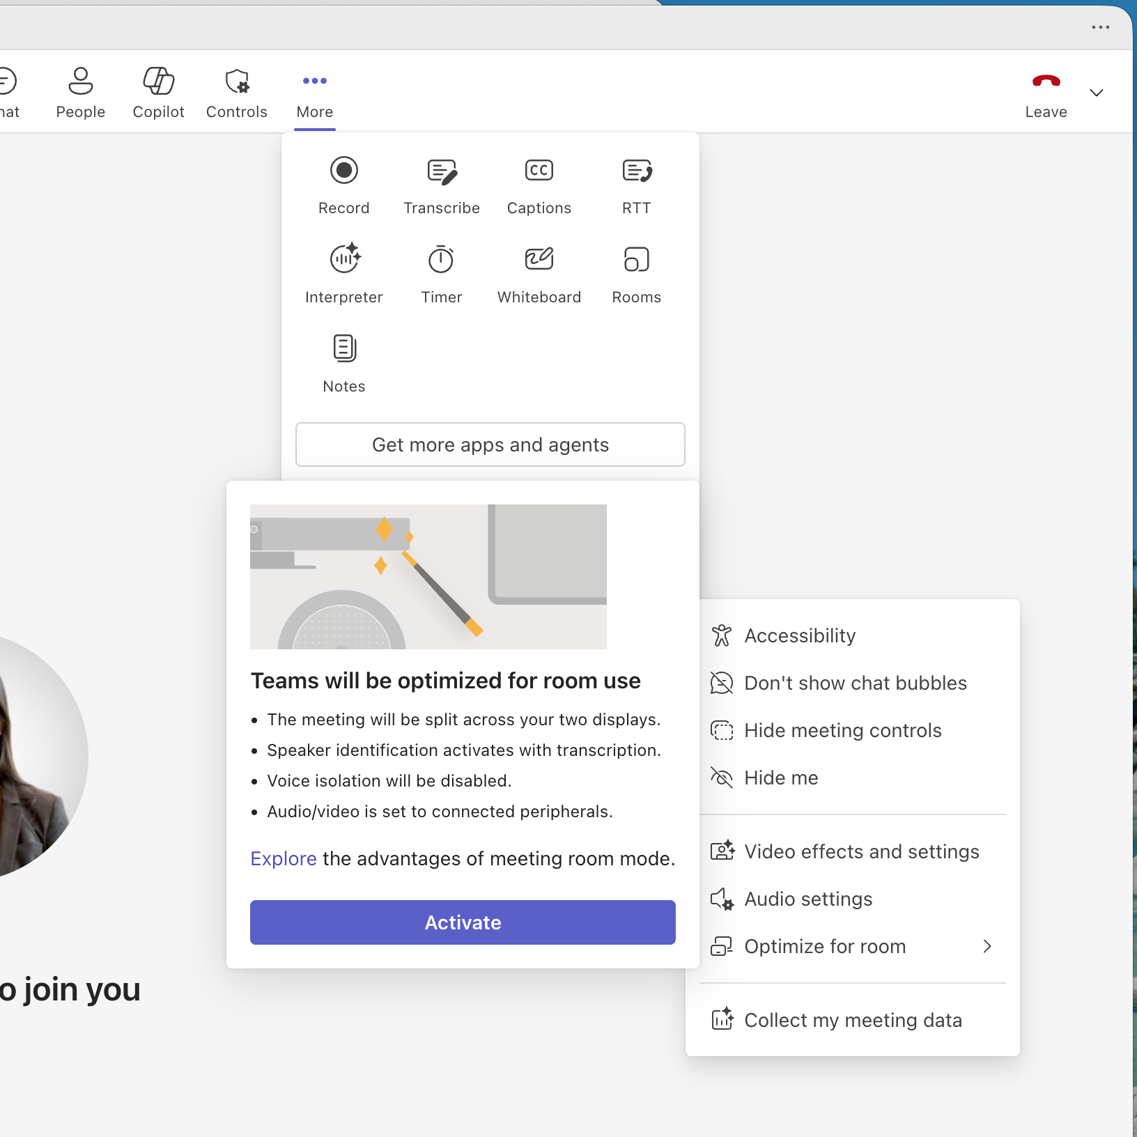1137x1137 pixels.
Task: Open Video effects and settings
Action: point(853,851)
